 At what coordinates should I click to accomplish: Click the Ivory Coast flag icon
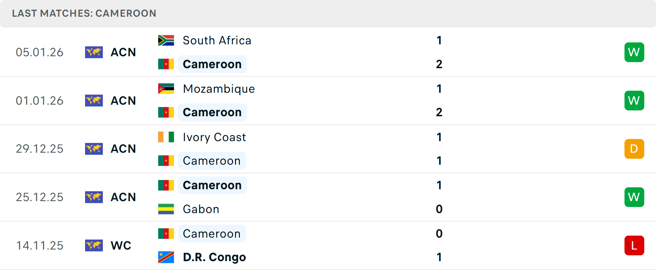[166, 137]
